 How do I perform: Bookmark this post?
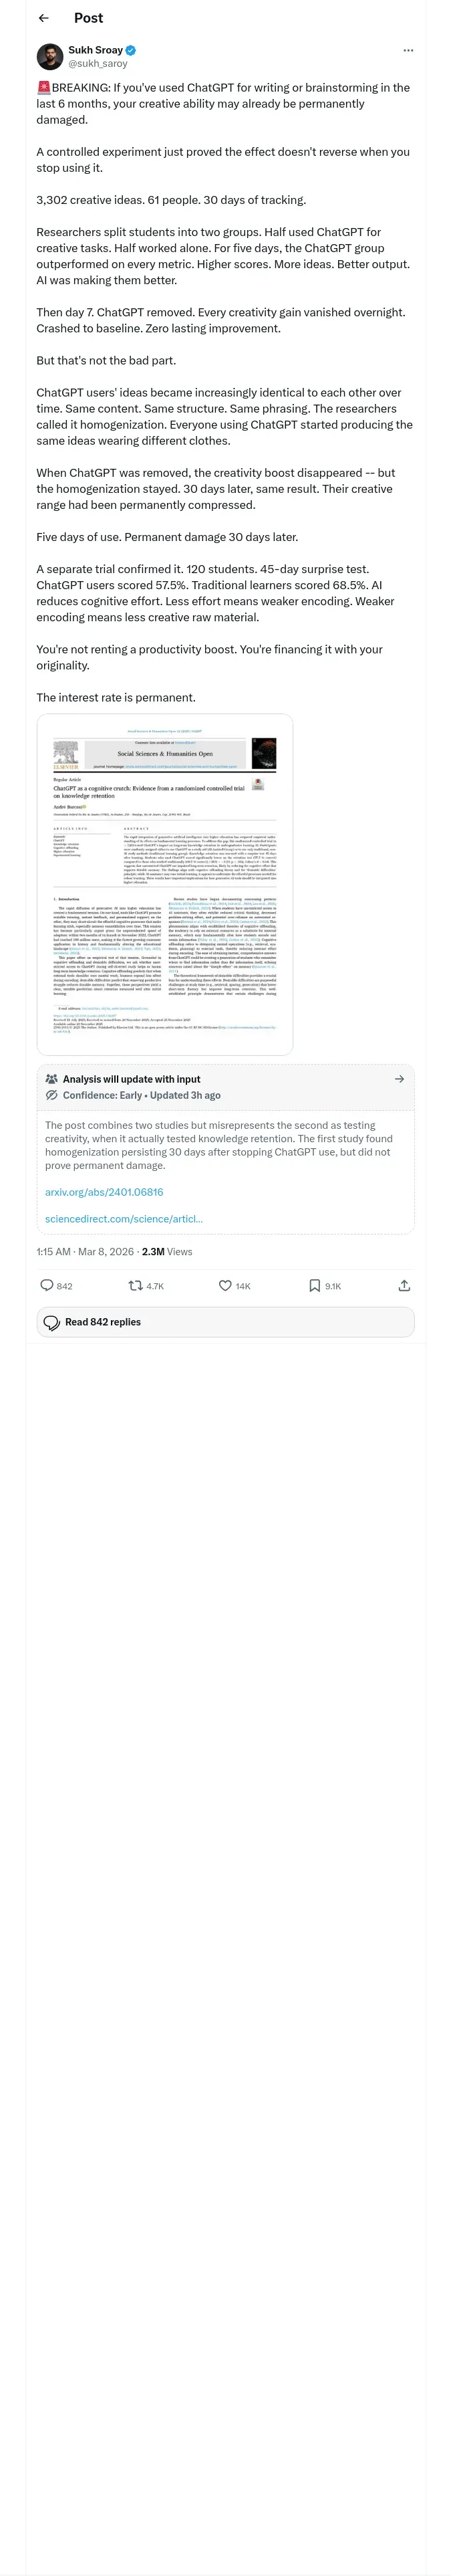[x=314, y=1286]
